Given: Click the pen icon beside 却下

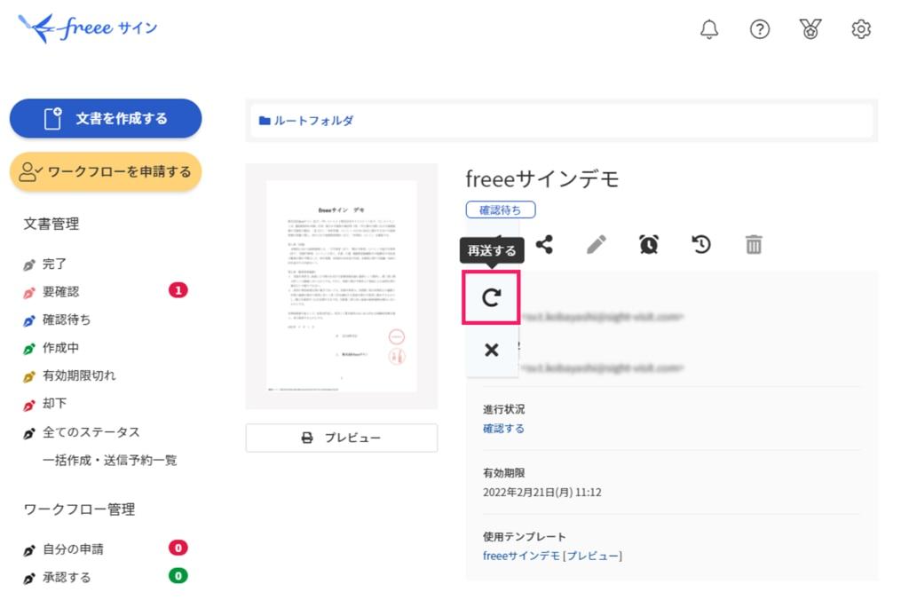Looking at the screenshot, I should (x=29, y=406).
